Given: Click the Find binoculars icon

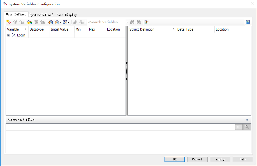Looking at the screenshot, I should [132, 22].
